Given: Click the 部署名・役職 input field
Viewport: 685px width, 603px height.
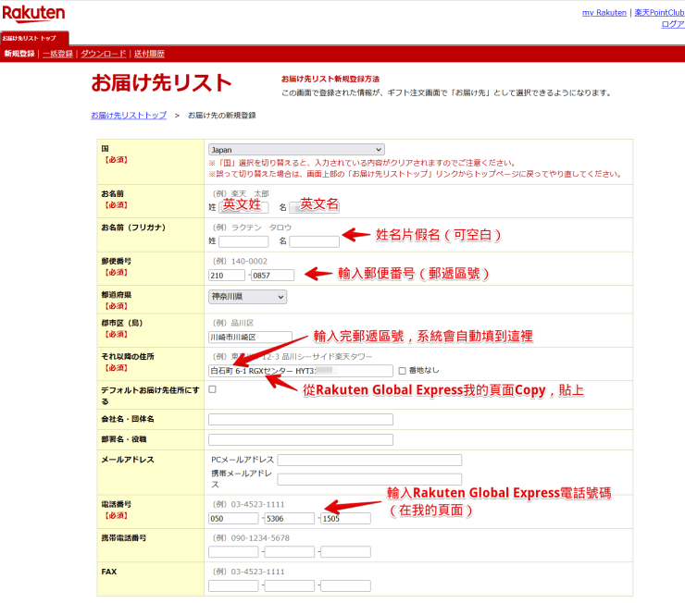Looking at the screenshot, I should pyautogui.click(x=301, y=439).
